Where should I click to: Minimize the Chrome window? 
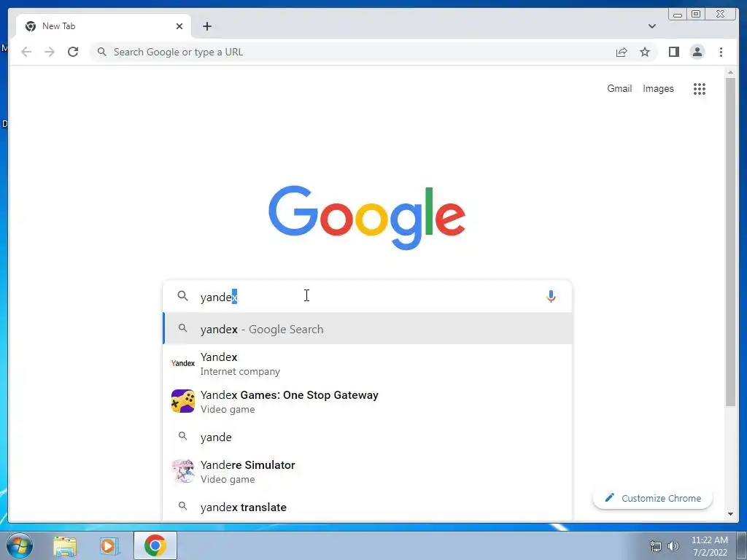pyautogui.click(x=678, y=15)
